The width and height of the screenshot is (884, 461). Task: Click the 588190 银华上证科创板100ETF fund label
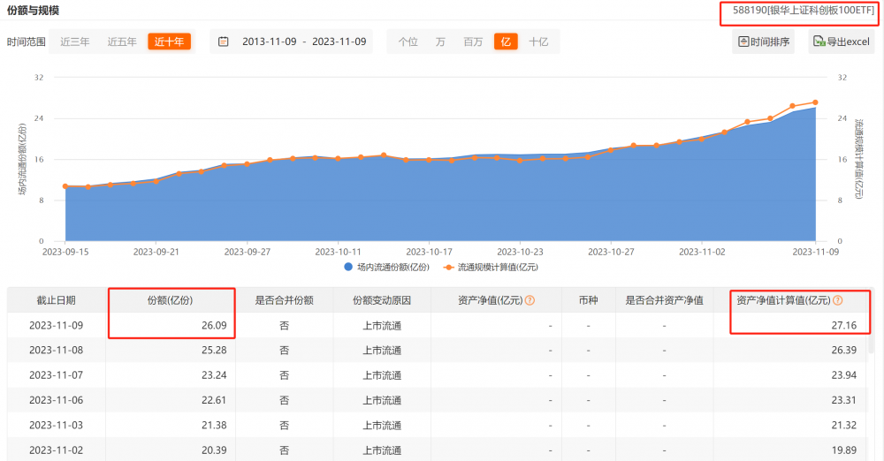tap(804, 11)
